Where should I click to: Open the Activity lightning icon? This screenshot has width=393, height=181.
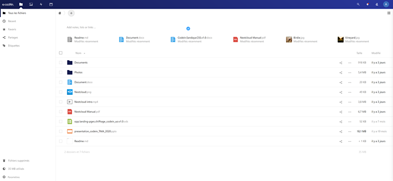click(x=41, y=4)
